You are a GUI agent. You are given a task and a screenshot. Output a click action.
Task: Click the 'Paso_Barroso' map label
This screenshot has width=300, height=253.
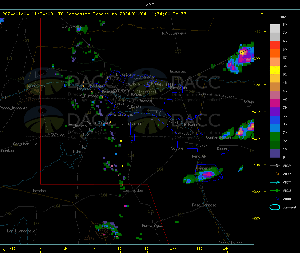click(204, 205)
